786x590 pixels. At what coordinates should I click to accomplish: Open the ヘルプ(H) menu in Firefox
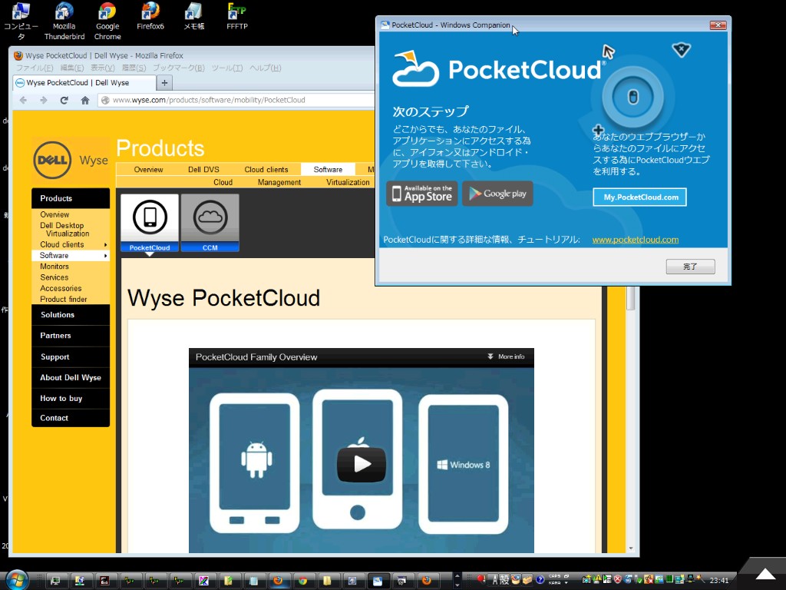point(265,68)
